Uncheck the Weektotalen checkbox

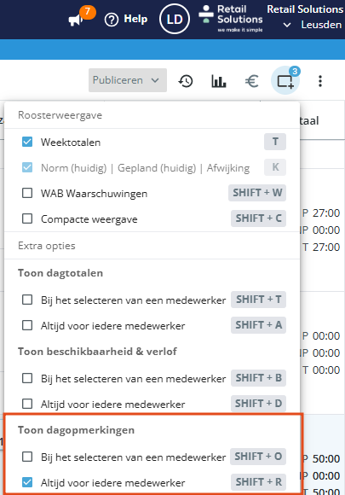coord(27,142)
